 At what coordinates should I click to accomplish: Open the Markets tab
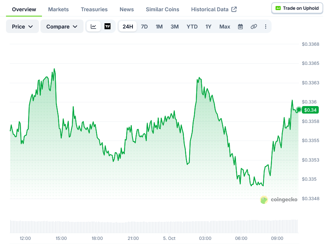[58, 9]
